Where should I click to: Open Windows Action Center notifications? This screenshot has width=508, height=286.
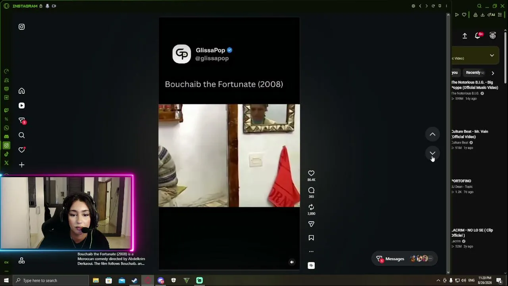(499, 280)
